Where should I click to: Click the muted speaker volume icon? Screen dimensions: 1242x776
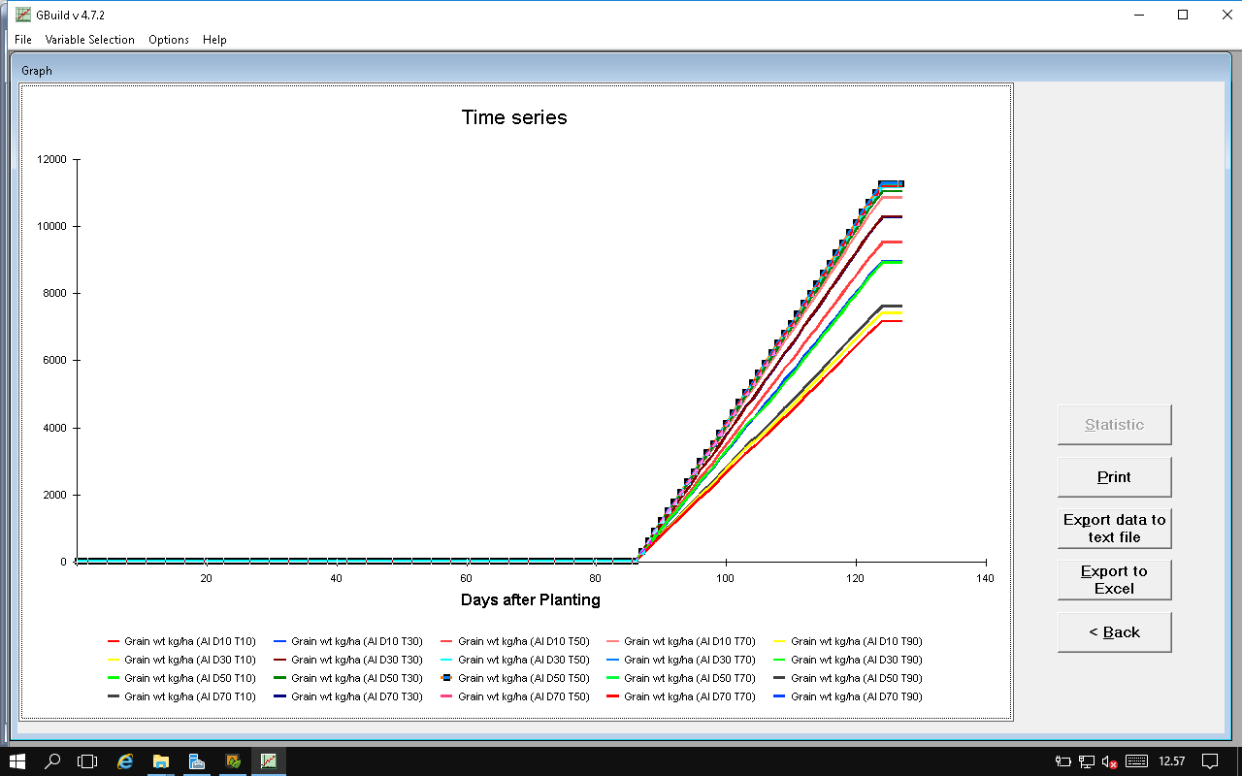coord(1110,761)
